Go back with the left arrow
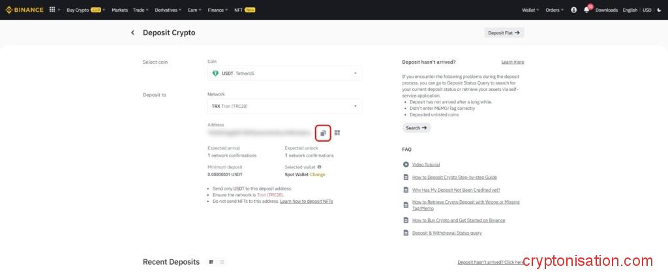Screen dimensions: 668x275 tap(132, 33)
